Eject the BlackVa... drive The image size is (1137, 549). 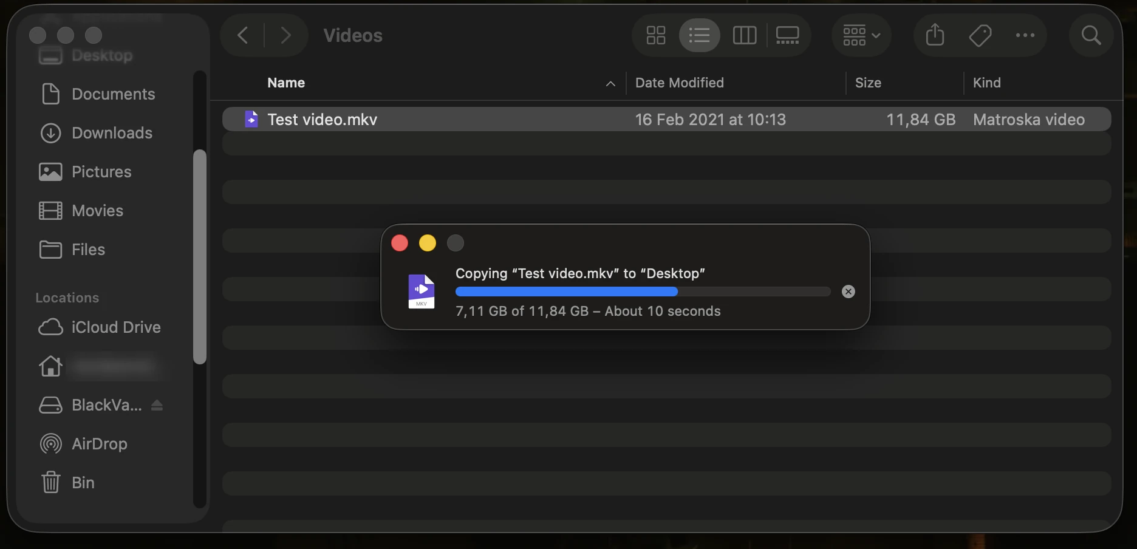point(157,405)
